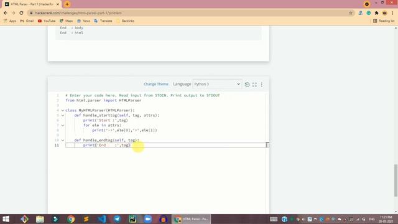This screenshot has height=224, width=398.
Task: Collapse the for ele in attrs loop
Action: tap(63, 125)
